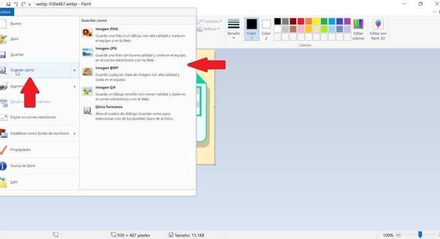Click the Imagen GIF thumbnail icon
Screen dimensions: 440x239
tap(87, 91)
